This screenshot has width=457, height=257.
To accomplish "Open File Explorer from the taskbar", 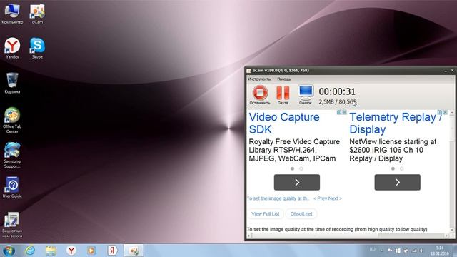I will [51, 251].
